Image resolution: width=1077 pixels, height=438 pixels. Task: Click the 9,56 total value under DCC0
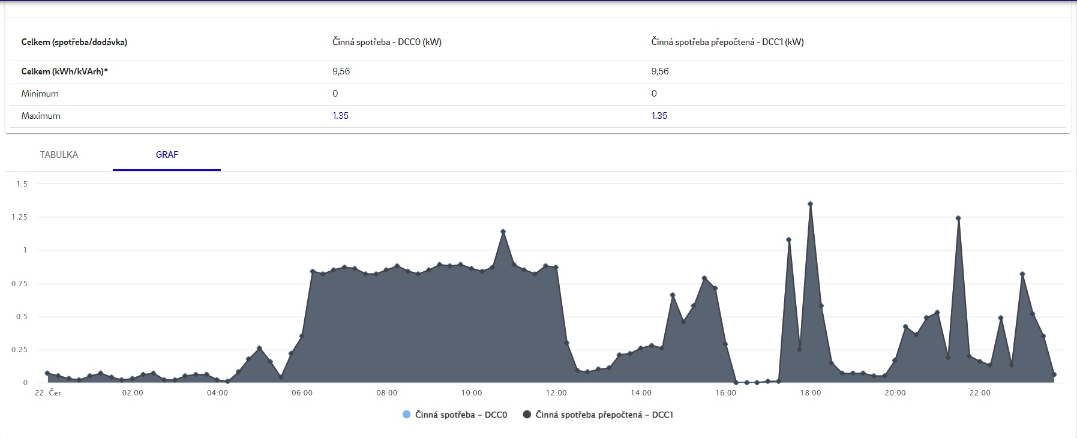[x=341, y=71]
